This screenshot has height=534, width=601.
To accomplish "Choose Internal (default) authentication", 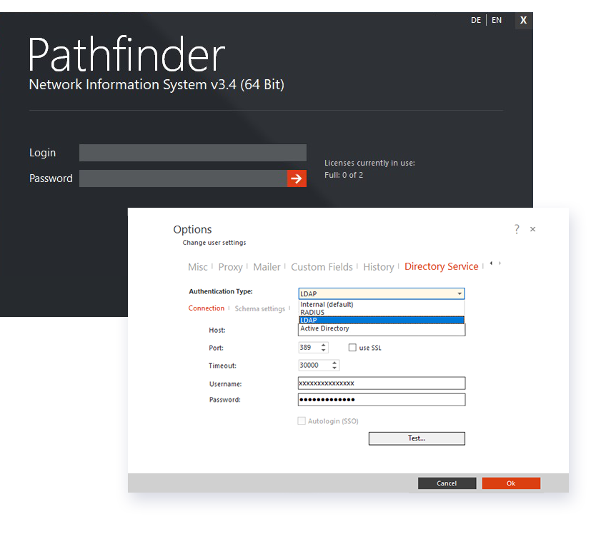I will 382,304.
